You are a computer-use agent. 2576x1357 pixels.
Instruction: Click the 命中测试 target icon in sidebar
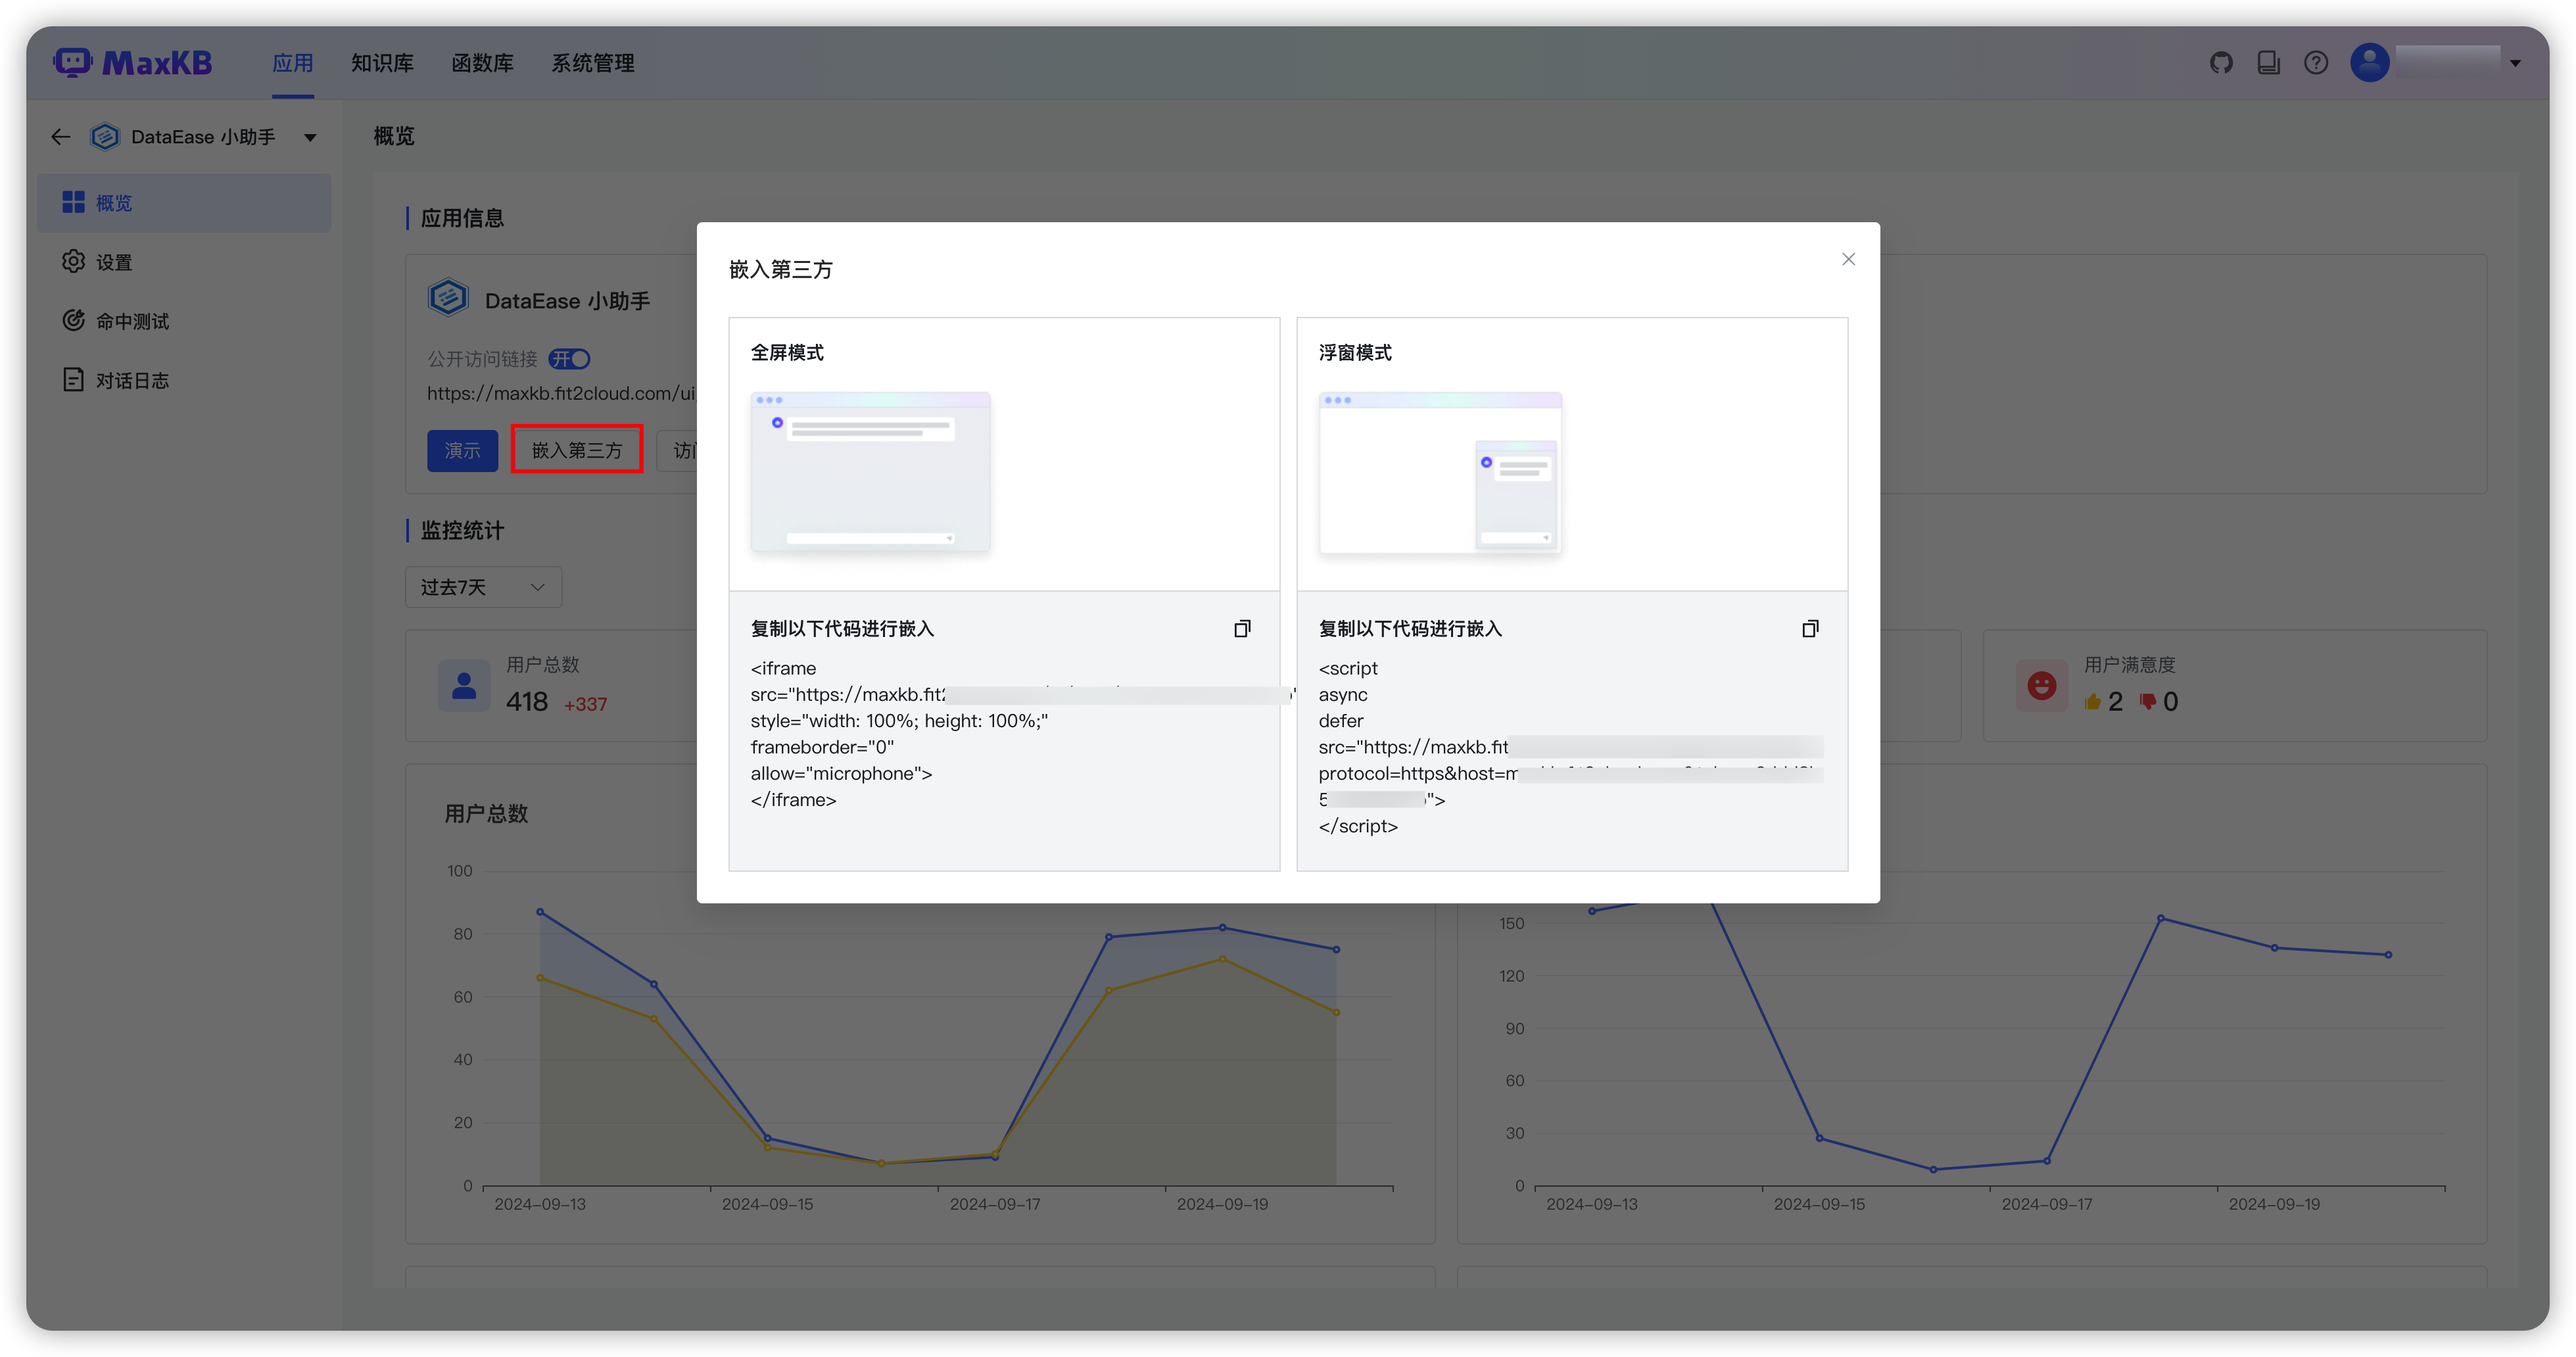pos(73,320)
